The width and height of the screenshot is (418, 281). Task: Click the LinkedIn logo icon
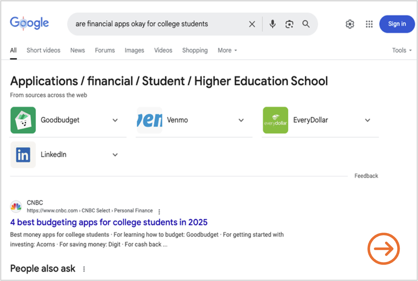(x=23, y=155)
